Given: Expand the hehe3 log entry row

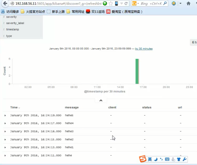Looking at the screenshot, I should click(x=5, y=131).
